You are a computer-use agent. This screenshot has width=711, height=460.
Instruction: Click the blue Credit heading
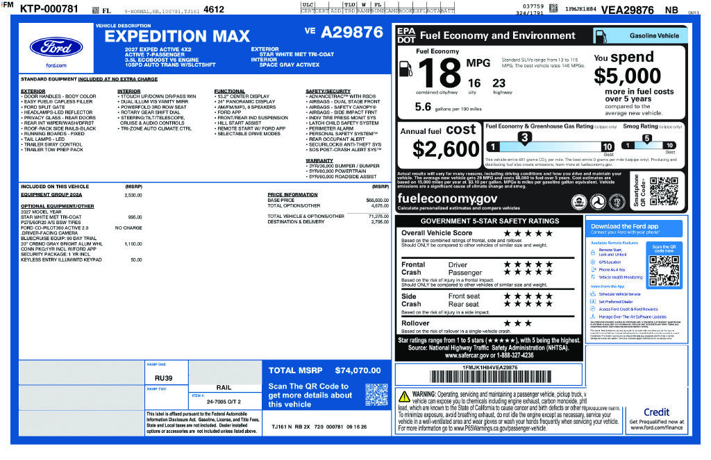(x=657, y=412)
